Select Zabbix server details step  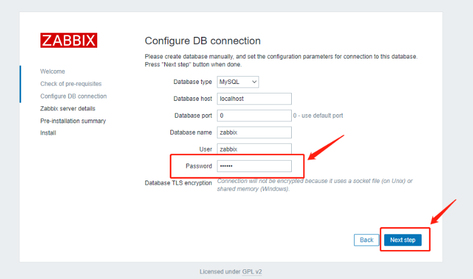(x=68, y=109)
